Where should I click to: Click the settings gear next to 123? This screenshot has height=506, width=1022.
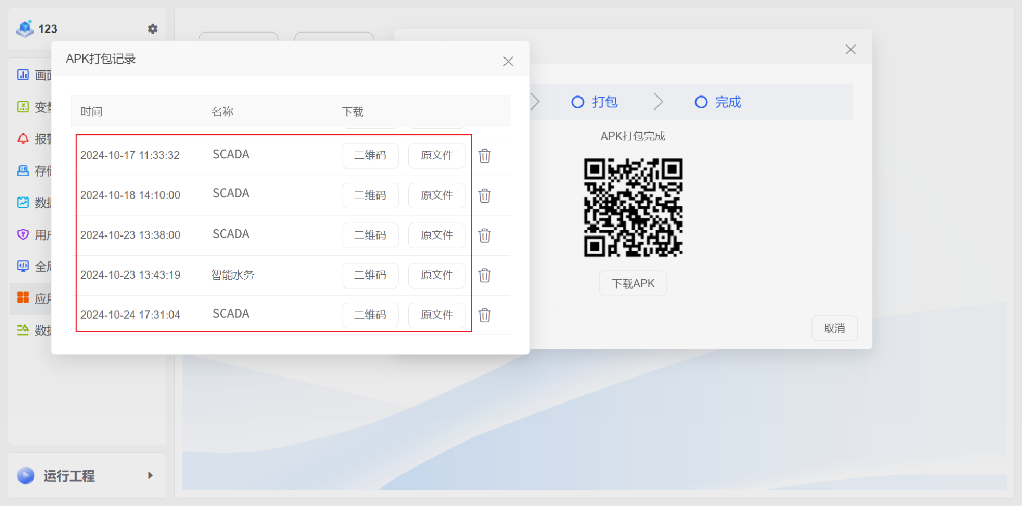tap(152, 29)
